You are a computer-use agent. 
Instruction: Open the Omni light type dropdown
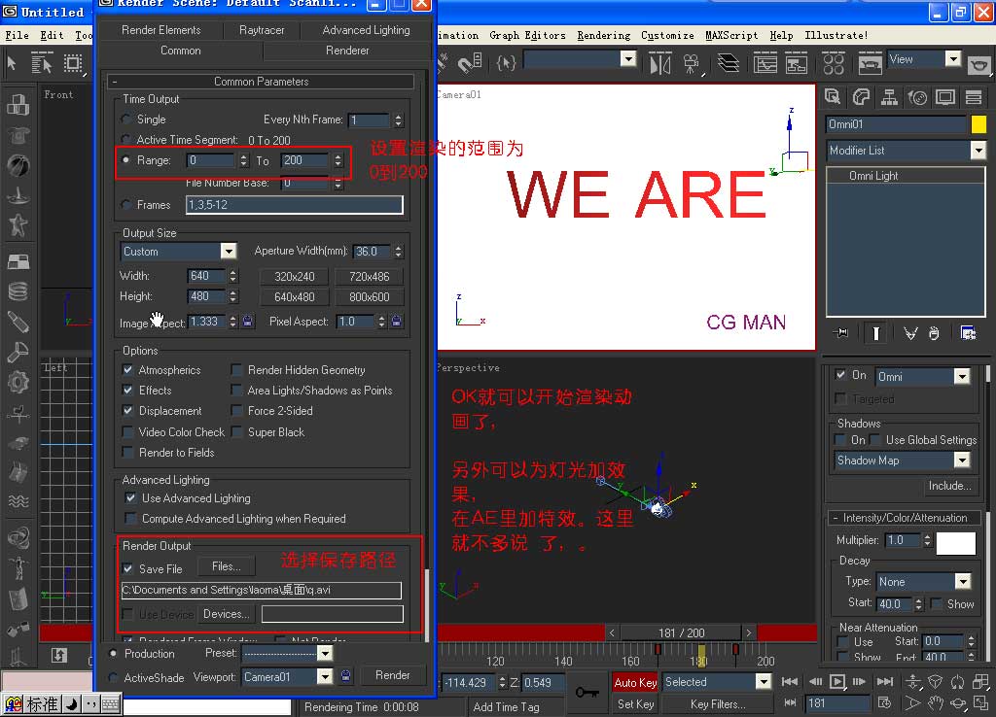(962, 376)
